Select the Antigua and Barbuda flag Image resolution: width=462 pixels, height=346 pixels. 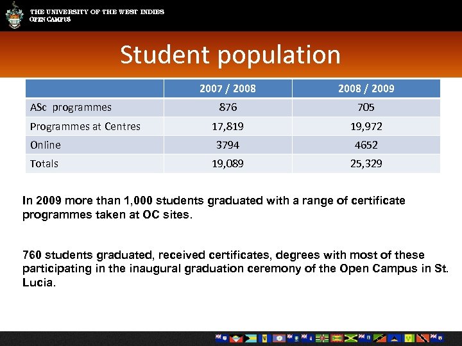click(236, 339)
